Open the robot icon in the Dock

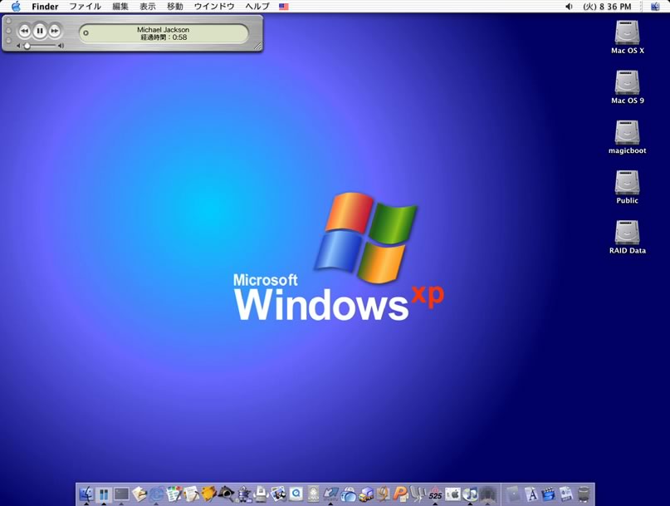(243, 494)
